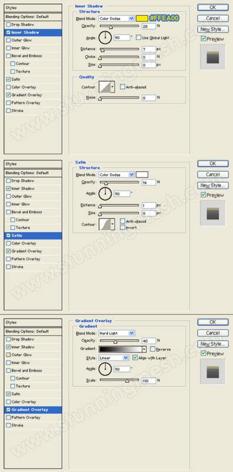Enable Anti-aliased in the Inner Shadow Quality section
Viewport: 233px width, 472px height.
pos(122,87)
